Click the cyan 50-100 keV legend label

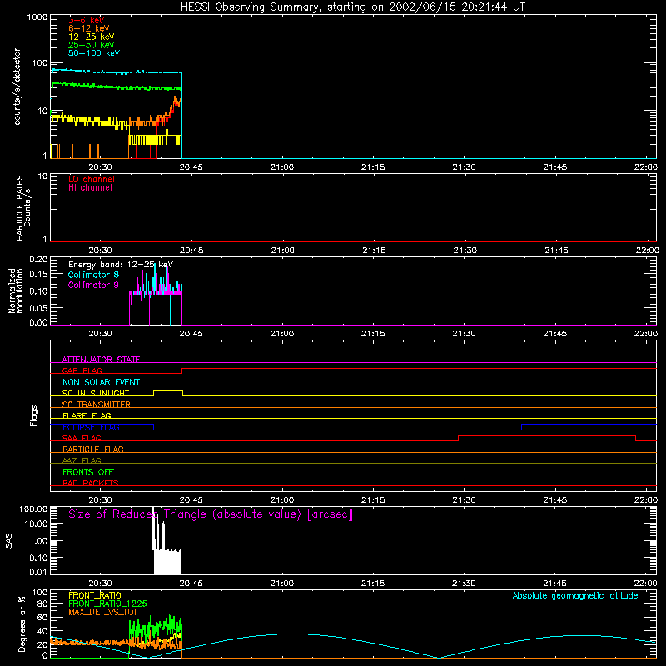94,53
